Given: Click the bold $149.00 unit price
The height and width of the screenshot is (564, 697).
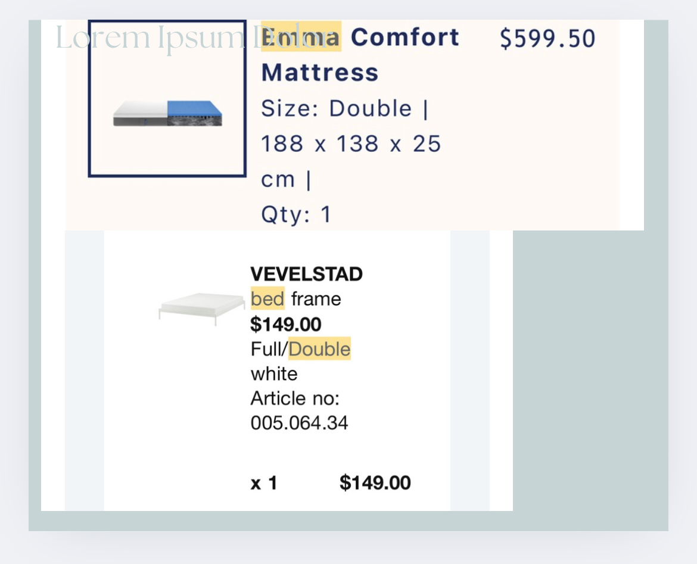Looking at the screenshot, I should tap(286, 324).
